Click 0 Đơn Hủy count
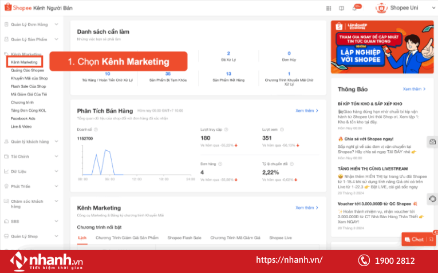The width and height of the screenshot is (438, 273). click(x=289, y=57)
